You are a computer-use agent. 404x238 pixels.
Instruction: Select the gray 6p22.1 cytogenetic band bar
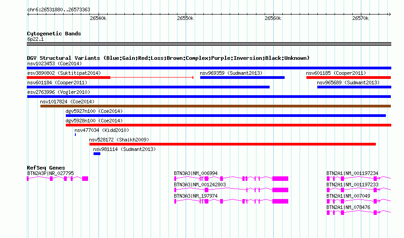(x=209, y=44)
